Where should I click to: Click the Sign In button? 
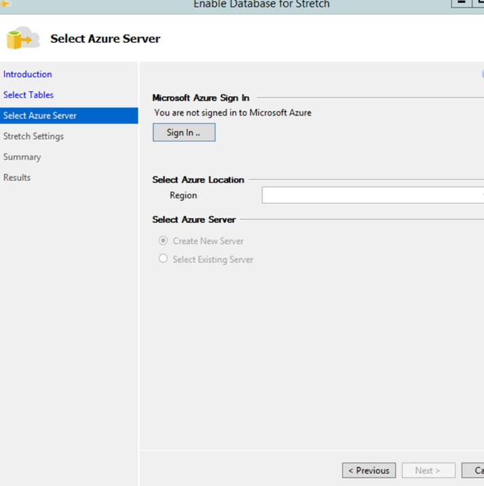184,133
